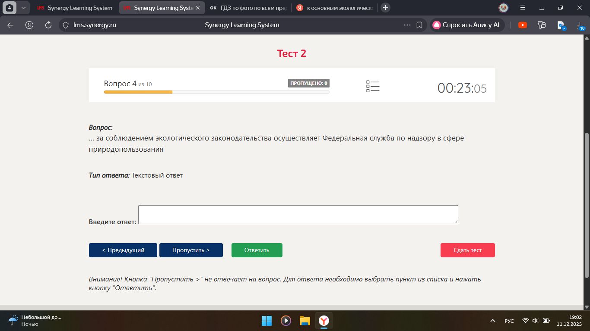Viewport: 590px width, 331px height.
Task: Skip question with Пропустить button
Action: (x=191, y=250)
